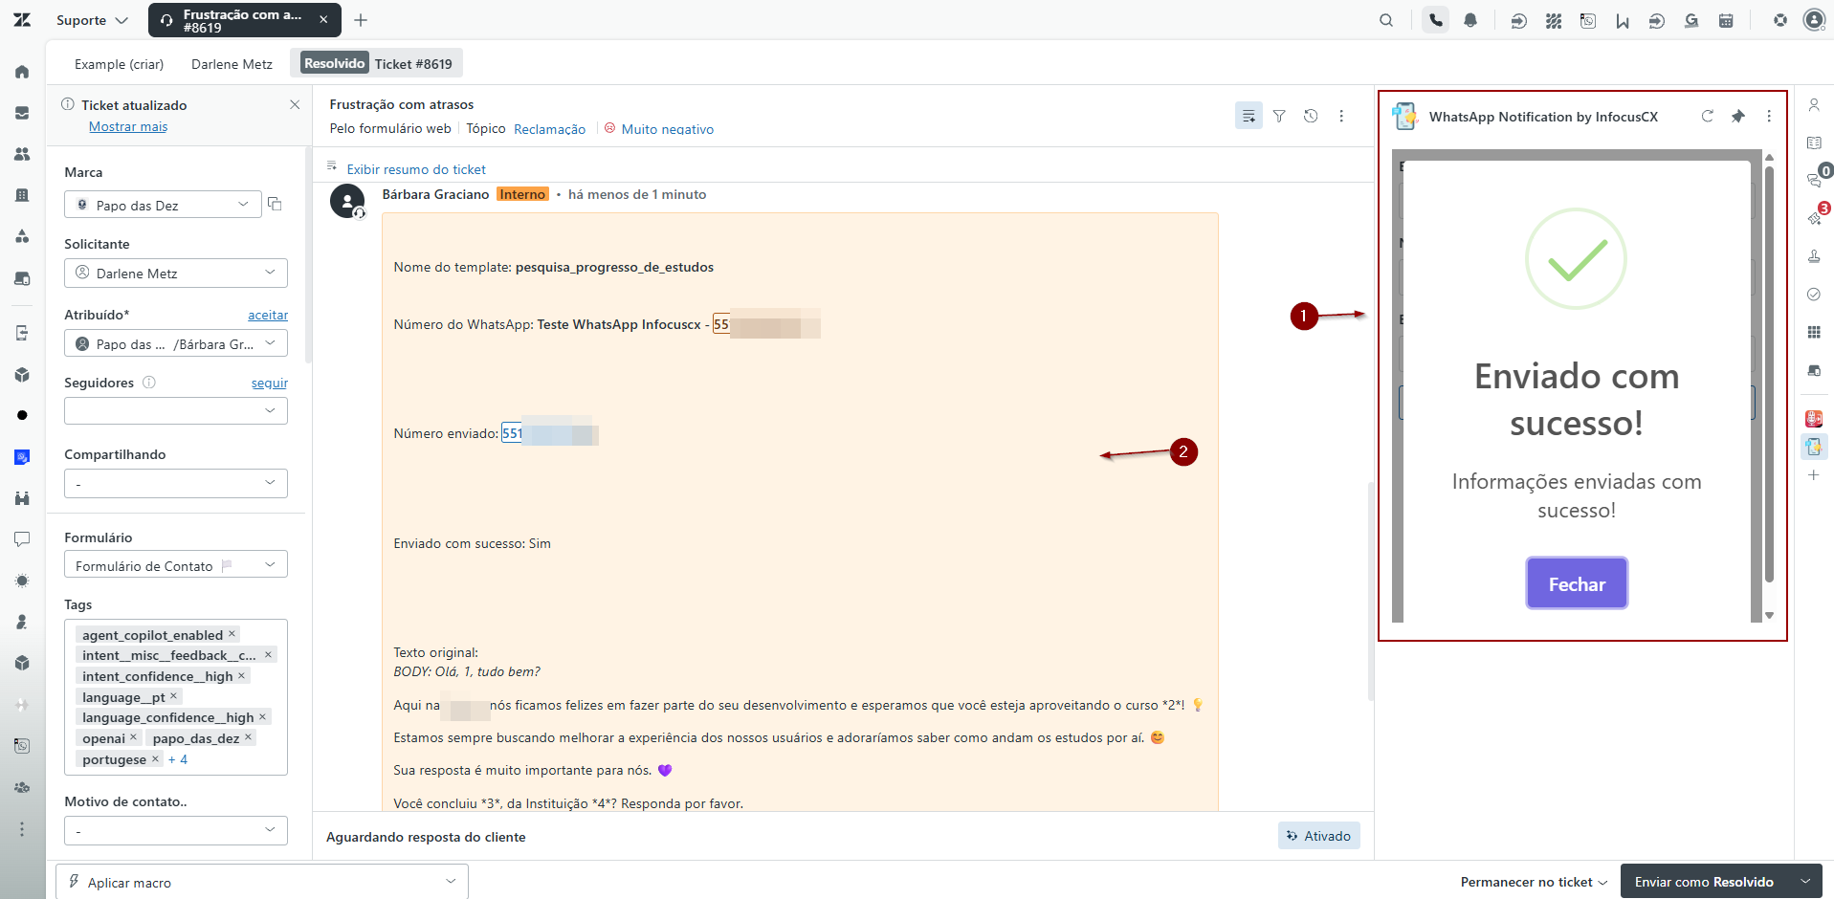The height and width of the screenshot is (899, 1834).
Task: Show the +4 more tags
Action: 178,759
